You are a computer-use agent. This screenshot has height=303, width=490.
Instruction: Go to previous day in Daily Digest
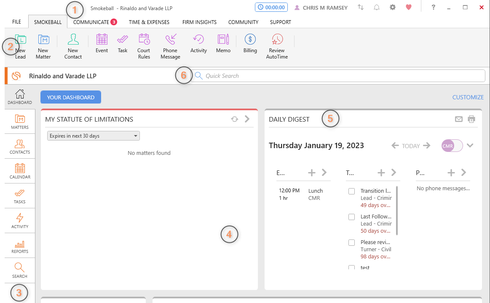(x=395, y=146)
